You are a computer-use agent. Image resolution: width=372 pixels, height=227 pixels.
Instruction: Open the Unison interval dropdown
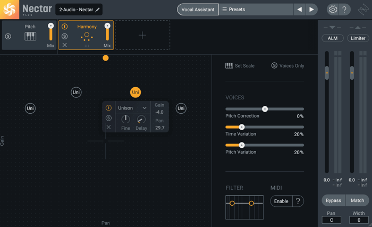[x=133, y=108]
